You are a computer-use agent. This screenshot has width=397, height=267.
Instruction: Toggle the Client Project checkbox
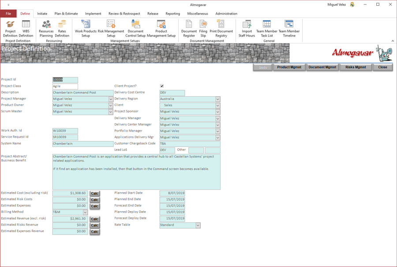coord(162,86)
